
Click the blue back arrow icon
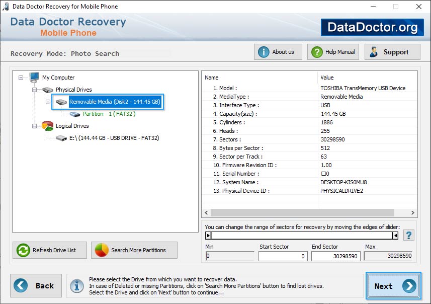pos(21,285)
